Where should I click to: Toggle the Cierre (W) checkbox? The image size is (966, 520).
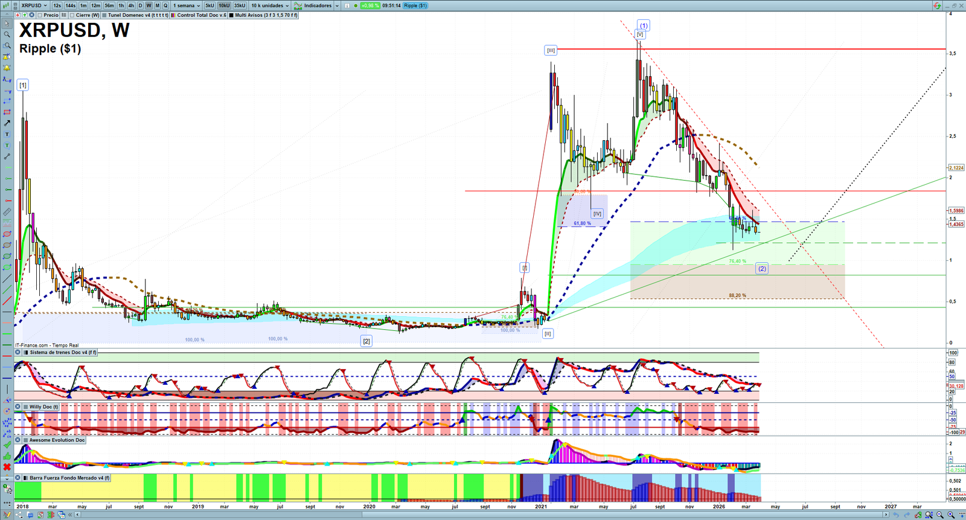point(72,15)
